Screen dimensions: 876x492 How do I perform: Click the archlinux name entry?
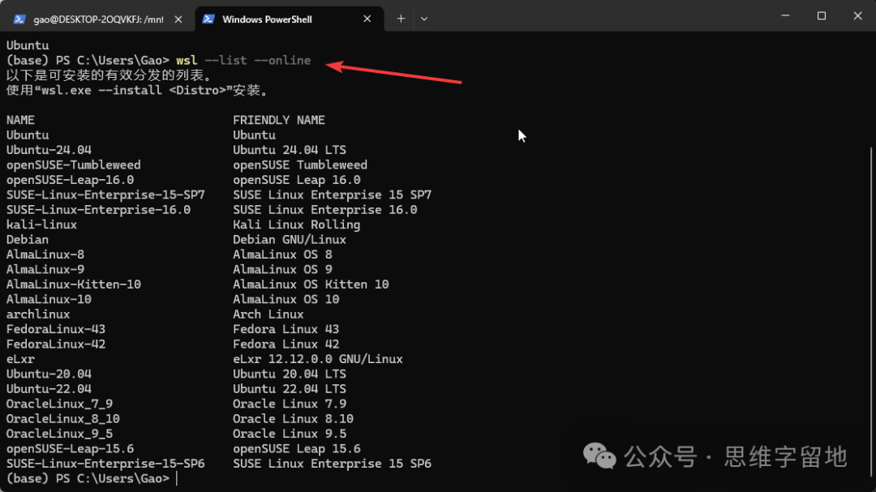point(38,314)
